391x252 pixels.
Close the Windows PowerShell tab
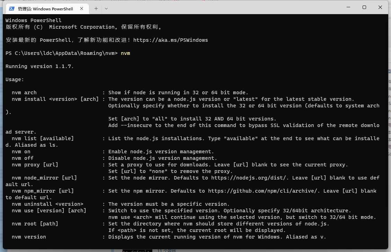[81, 8]
